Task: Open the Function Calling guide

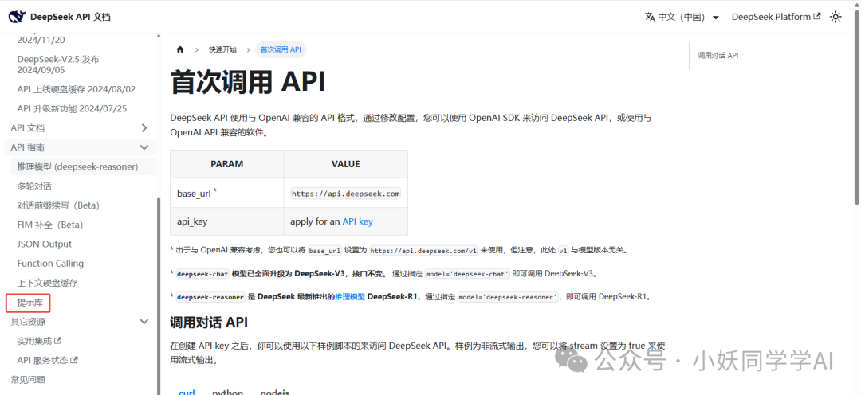Action: pyautogui.click(x=50, y=264)
